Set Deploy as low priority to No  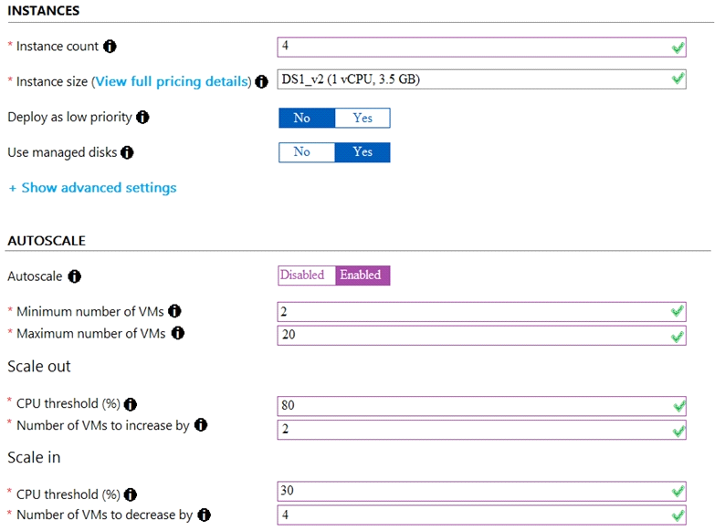click(x=307, y=118)
